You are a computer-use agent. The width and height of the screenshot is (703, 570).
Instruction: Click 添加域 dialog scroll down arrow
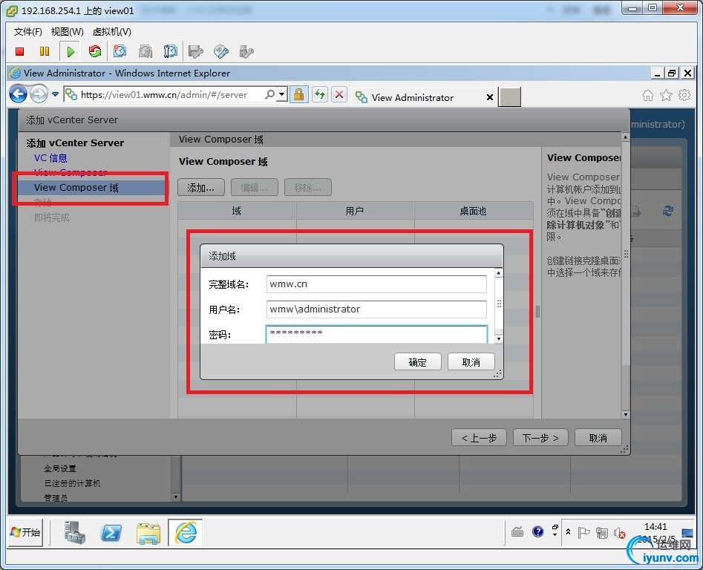click(x=499, y=338)
